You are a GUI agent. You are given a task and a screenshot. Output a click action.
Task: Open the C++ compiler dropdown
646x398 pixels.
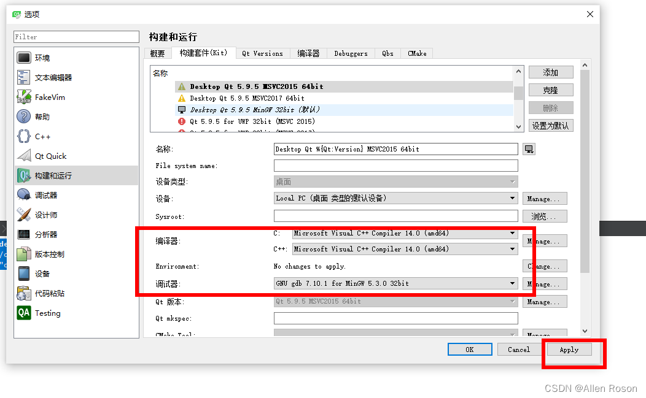[512, 249]
